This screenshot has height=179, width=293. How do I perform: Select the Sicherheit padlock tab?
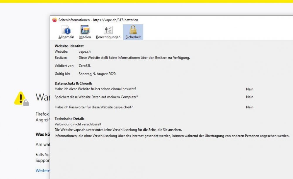[133, 32]
